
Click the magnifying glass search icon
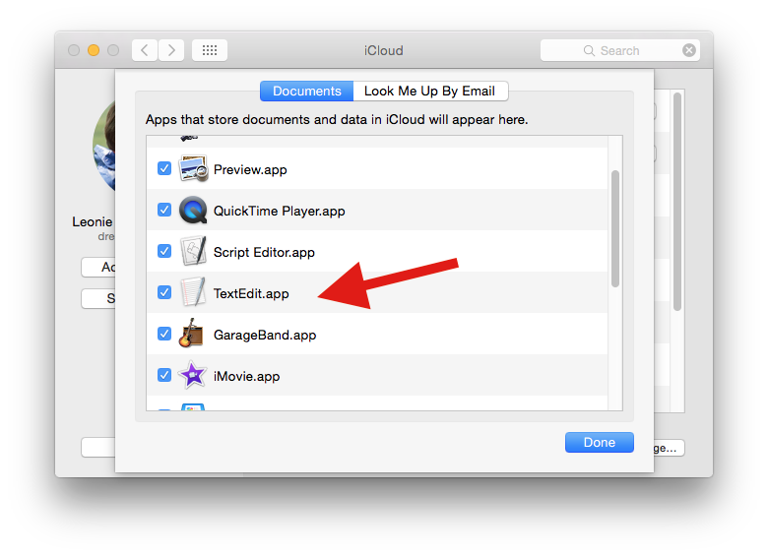coord(589,51)
